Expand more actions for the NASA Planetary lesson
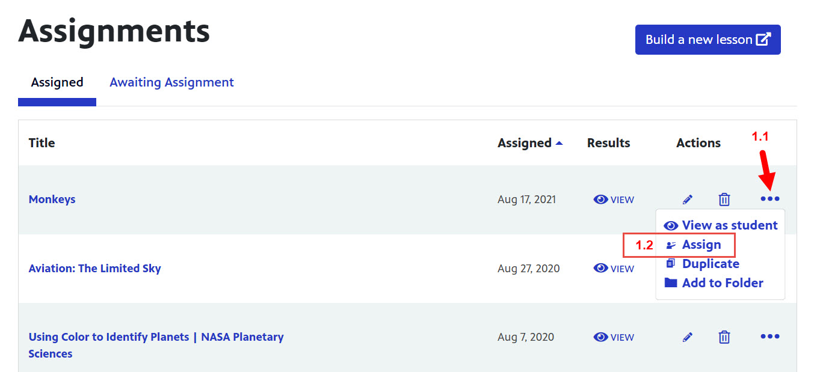The height and width of the screenshot is (372, 820). 769,337
